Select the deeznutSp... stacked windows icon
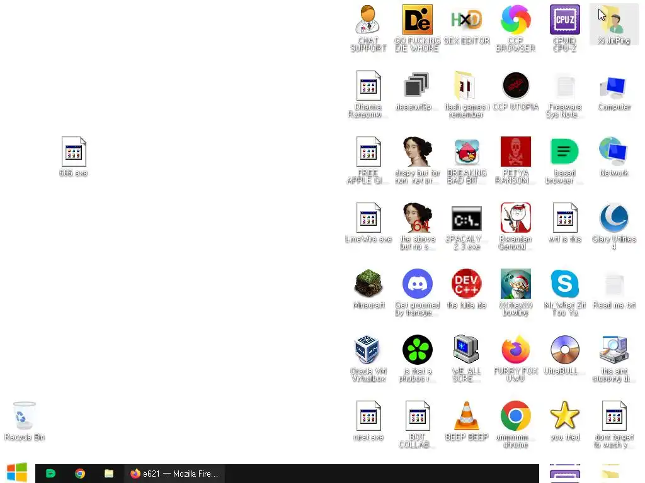 pyautogui.click(x=417, y=86)
